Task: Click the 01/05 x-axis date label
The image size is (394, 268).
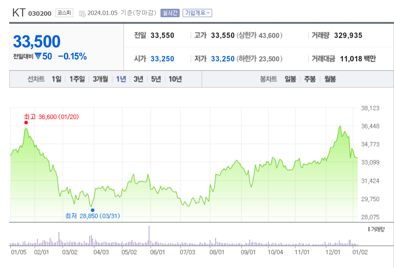Action: (19, 252)
